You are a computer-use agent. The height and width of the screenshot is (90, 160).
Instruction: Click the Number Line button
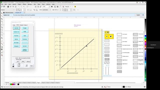click(x=16, y=32)
